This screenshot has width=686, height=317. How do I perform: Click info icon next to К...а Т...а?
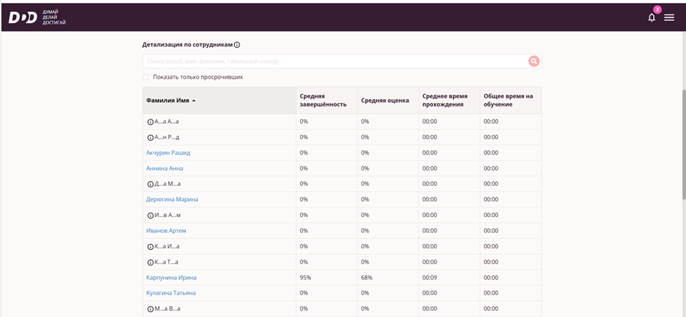click(150, 262)
